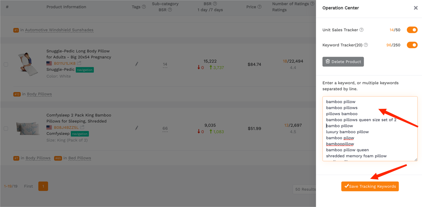Click the BSR column help icon
Image resolution: width=422 pixels, height=207 pixels.
(x=215, y=4)
